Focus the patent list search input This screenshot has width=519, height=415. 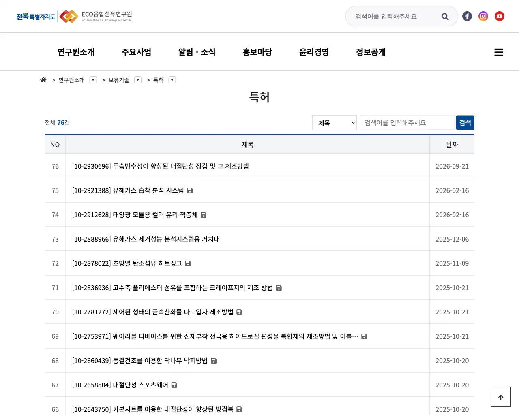point(407,123)
